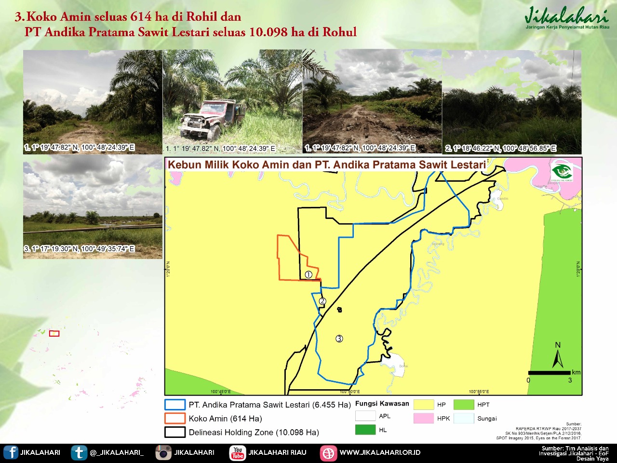Click the 'Desain Yaya' credit text
Screen dimensions: 617x463
[593, 459]
